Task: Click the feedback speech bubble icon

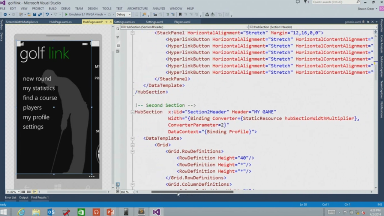Action: click(x=297, y=2)
